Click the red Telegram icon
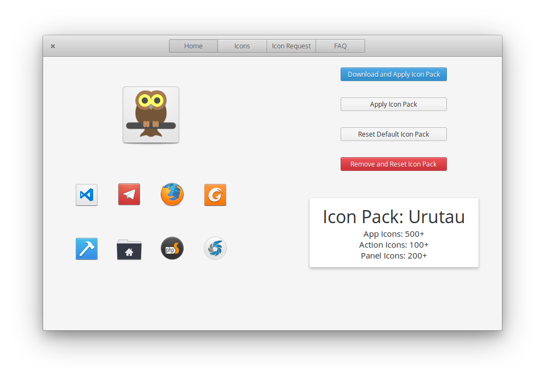Image resolution: width=545 pixels, height=381 pixels. [x=129, y=194]
